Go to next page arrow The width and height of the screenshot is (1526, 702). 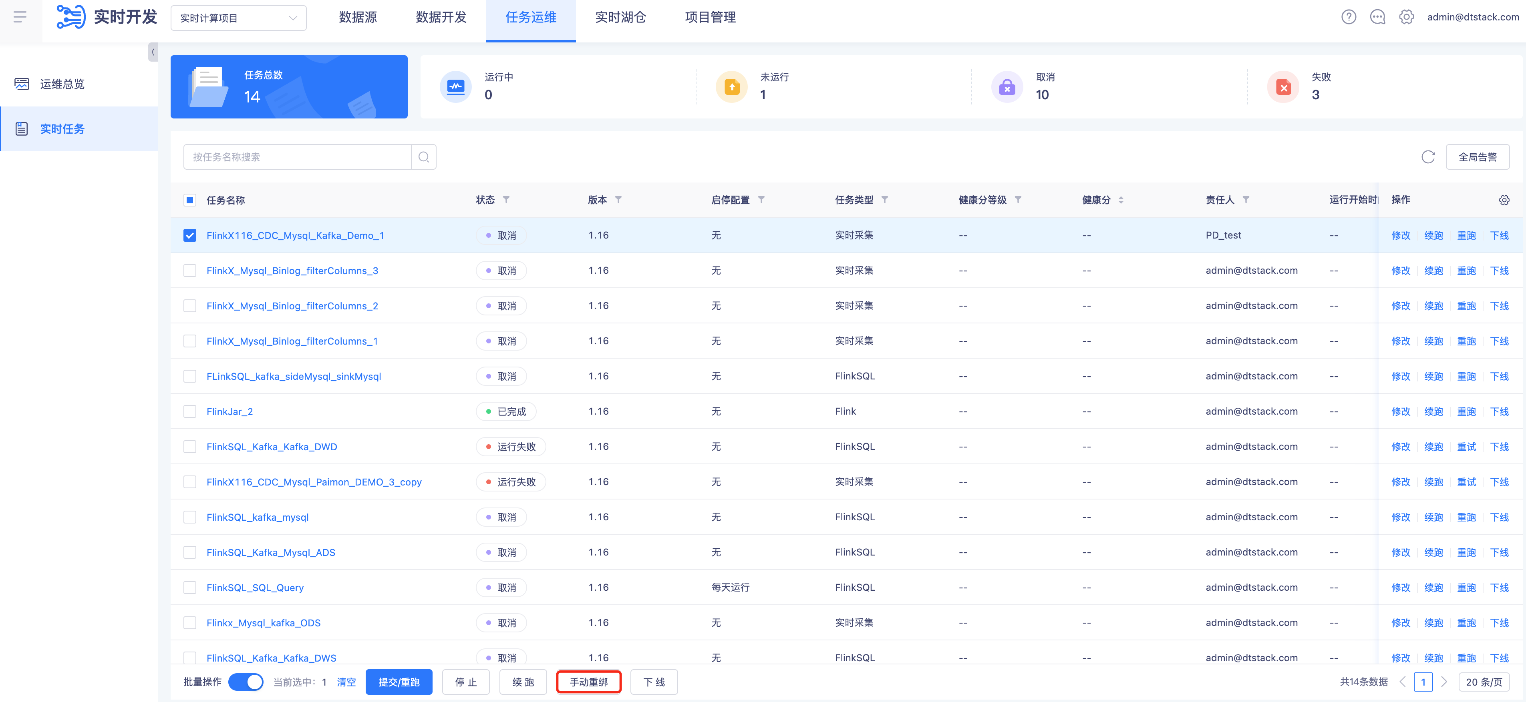[1444, 682]
